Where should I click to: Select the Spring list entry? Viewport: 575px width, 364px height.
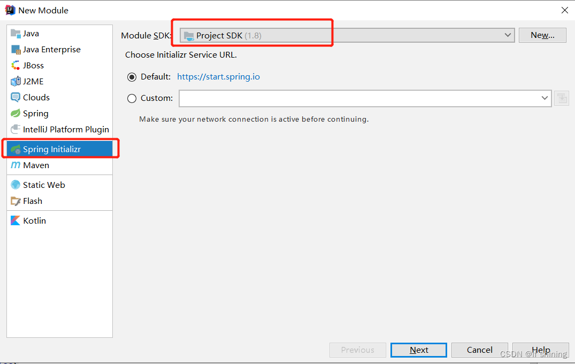(59, 113)
